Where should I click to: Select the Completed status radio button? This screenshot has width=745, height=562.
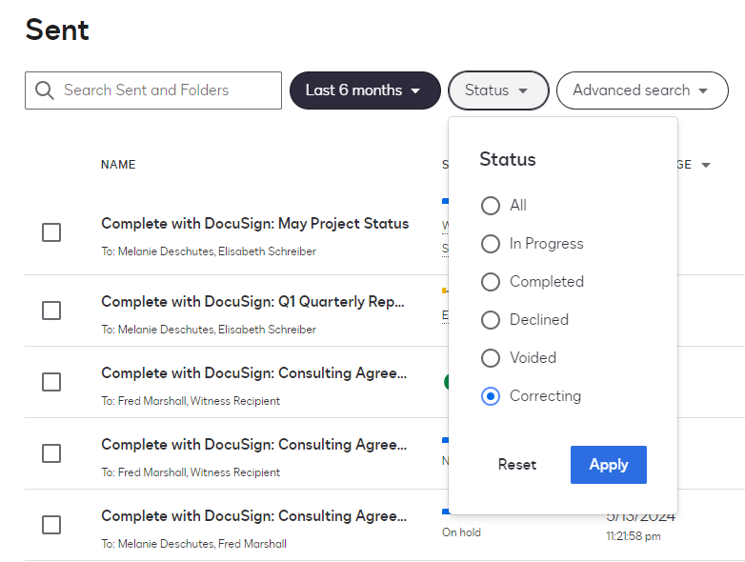click(x=491, y=282)
